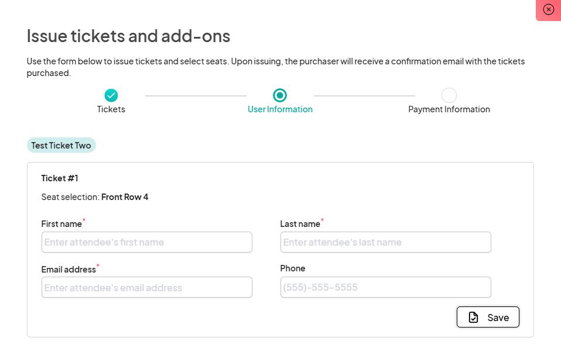Open the User Information step label

coord(280,109)
